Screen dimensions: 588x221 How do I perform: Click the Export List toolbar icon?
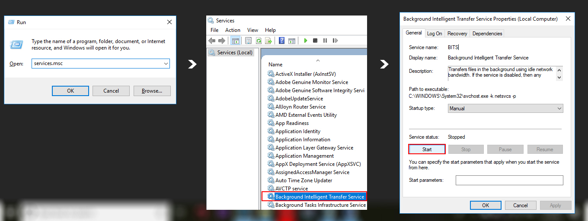click(268, 40)
